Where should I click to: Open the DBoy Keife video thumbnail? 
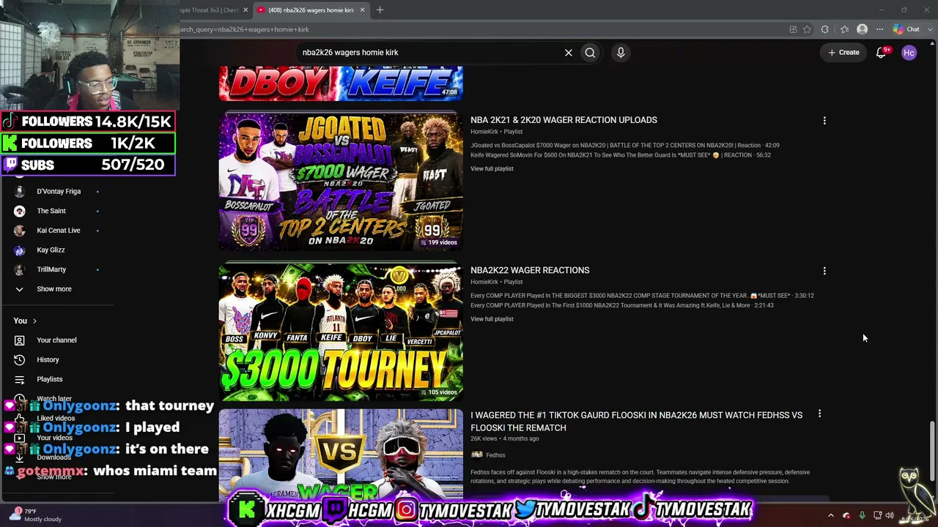pos(341,83)
